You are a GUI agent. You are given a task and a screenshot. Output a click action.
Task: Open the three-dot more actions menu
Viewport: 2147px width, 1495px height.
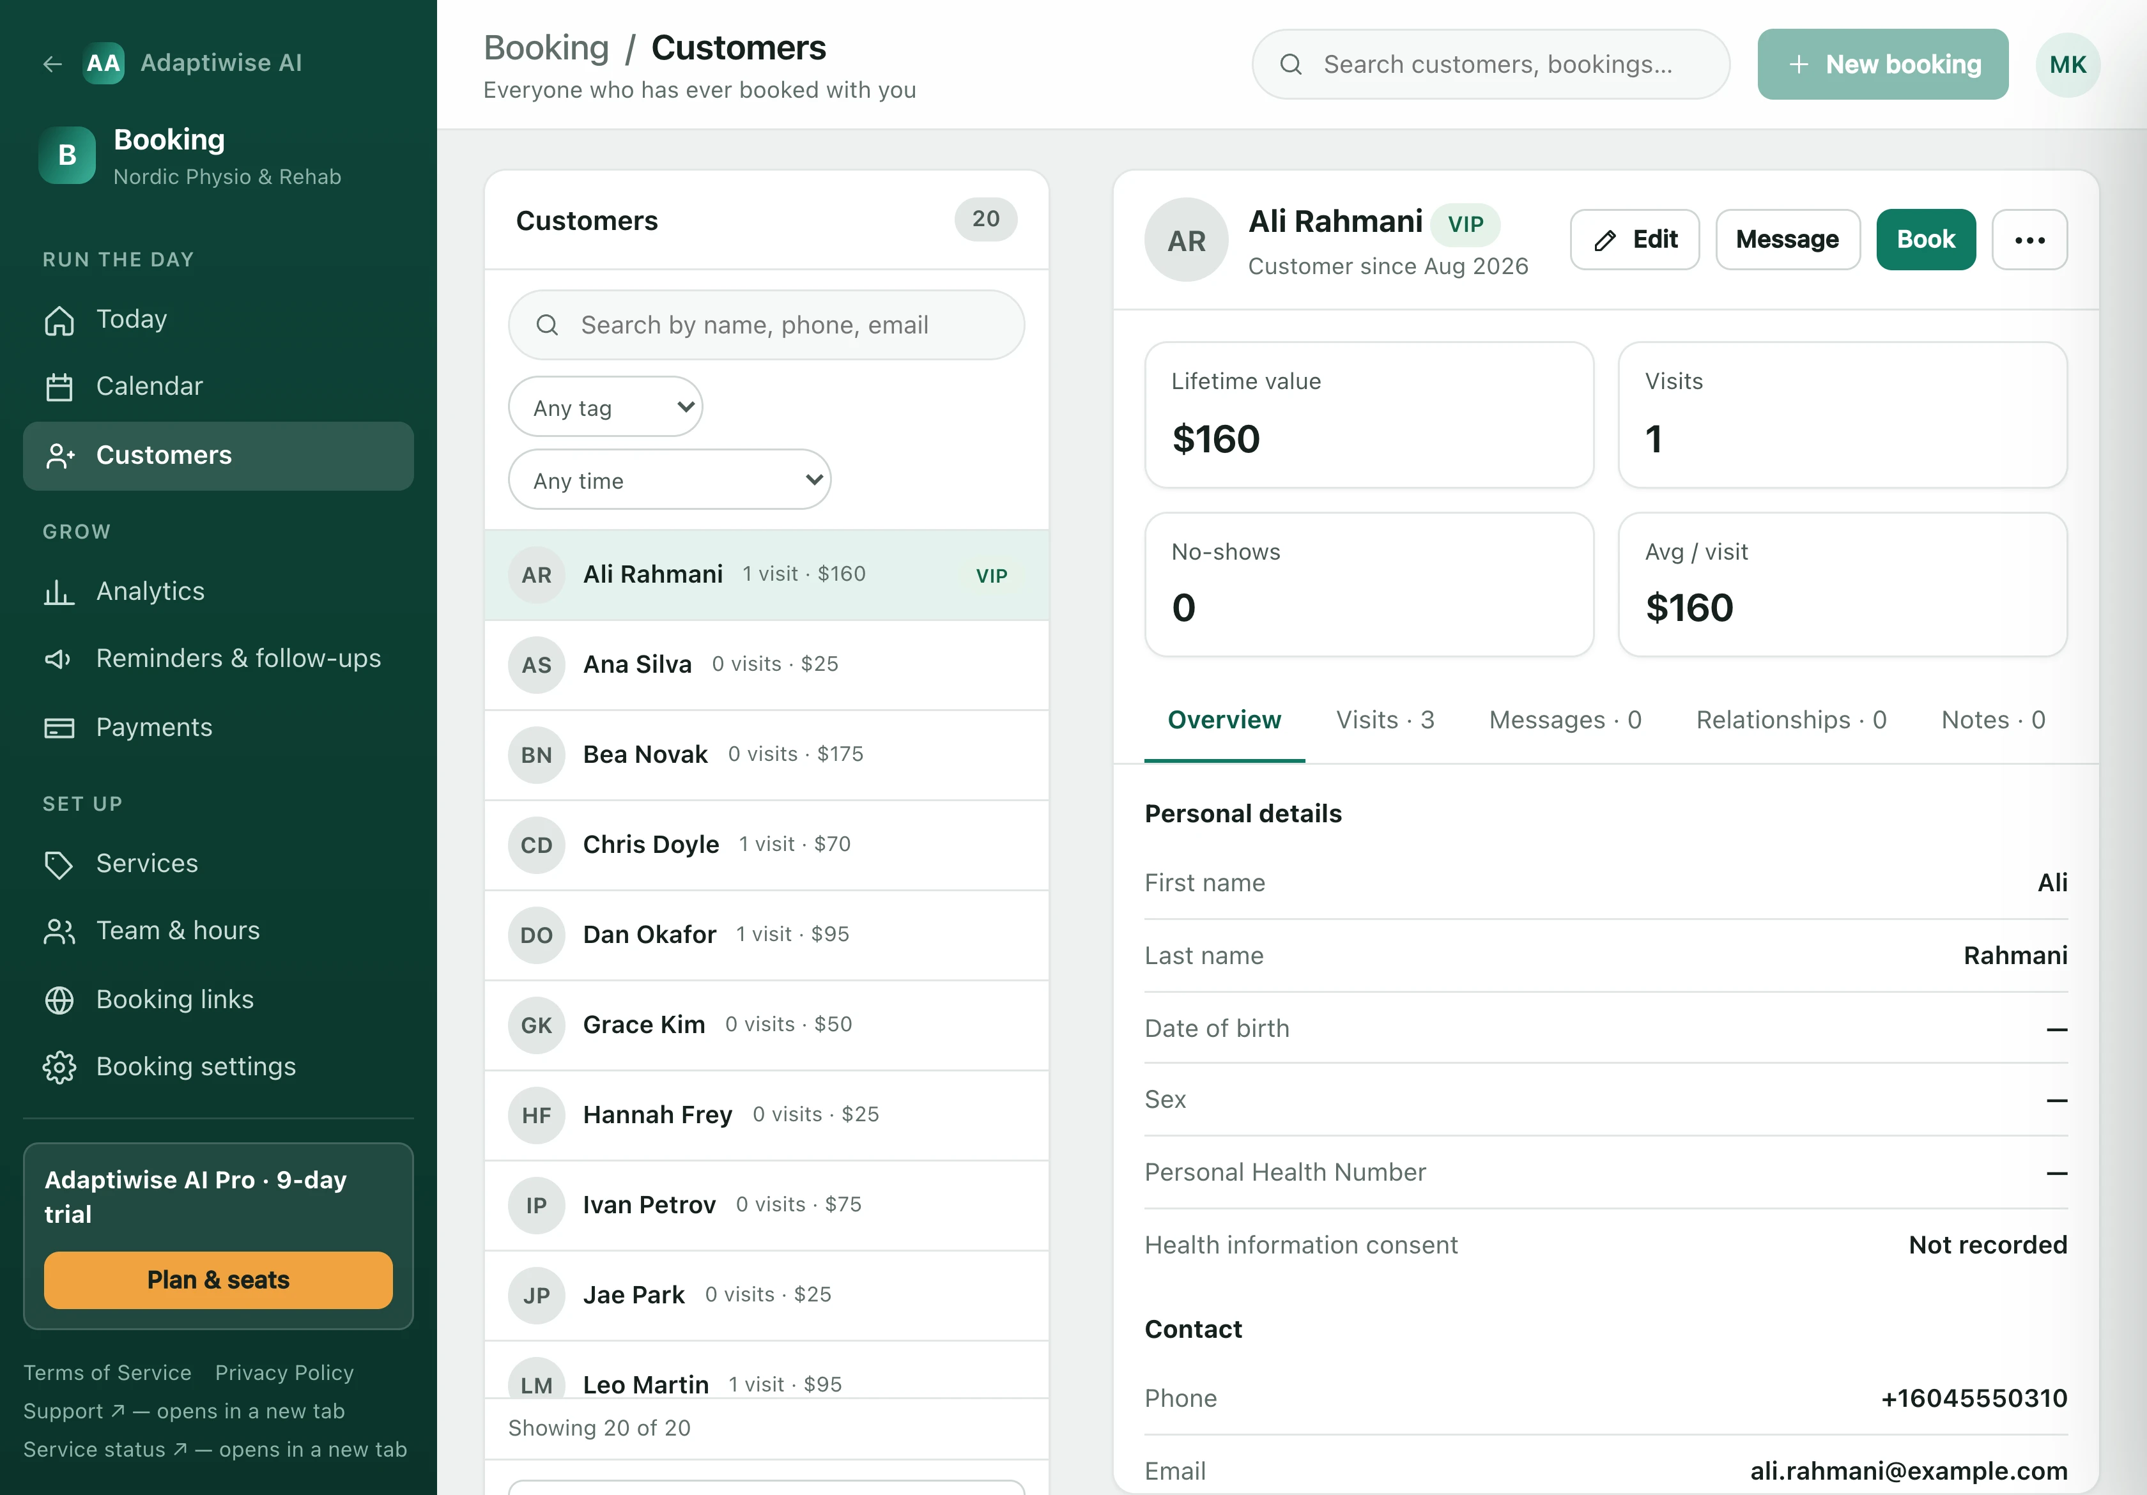(x=2029, y=240)
